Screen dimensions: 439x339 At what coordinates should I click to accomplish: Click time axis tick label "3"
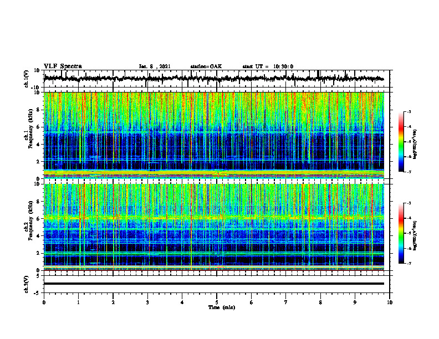147,302
